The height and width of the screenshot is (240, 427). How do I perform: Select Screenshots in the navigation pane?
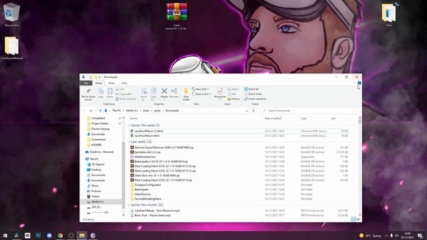(98, 139)
